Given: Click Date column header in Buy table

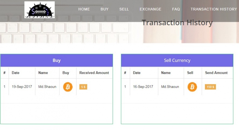Looking at the screenshot, I should 16,73.
